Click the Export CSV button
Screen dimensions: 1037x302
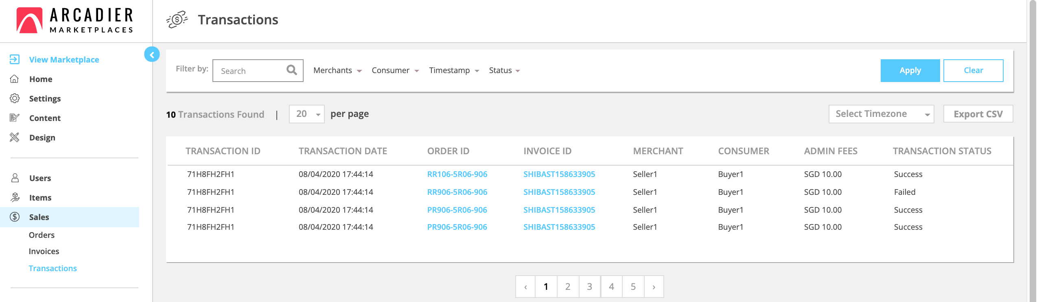click(x=978, y=114)
